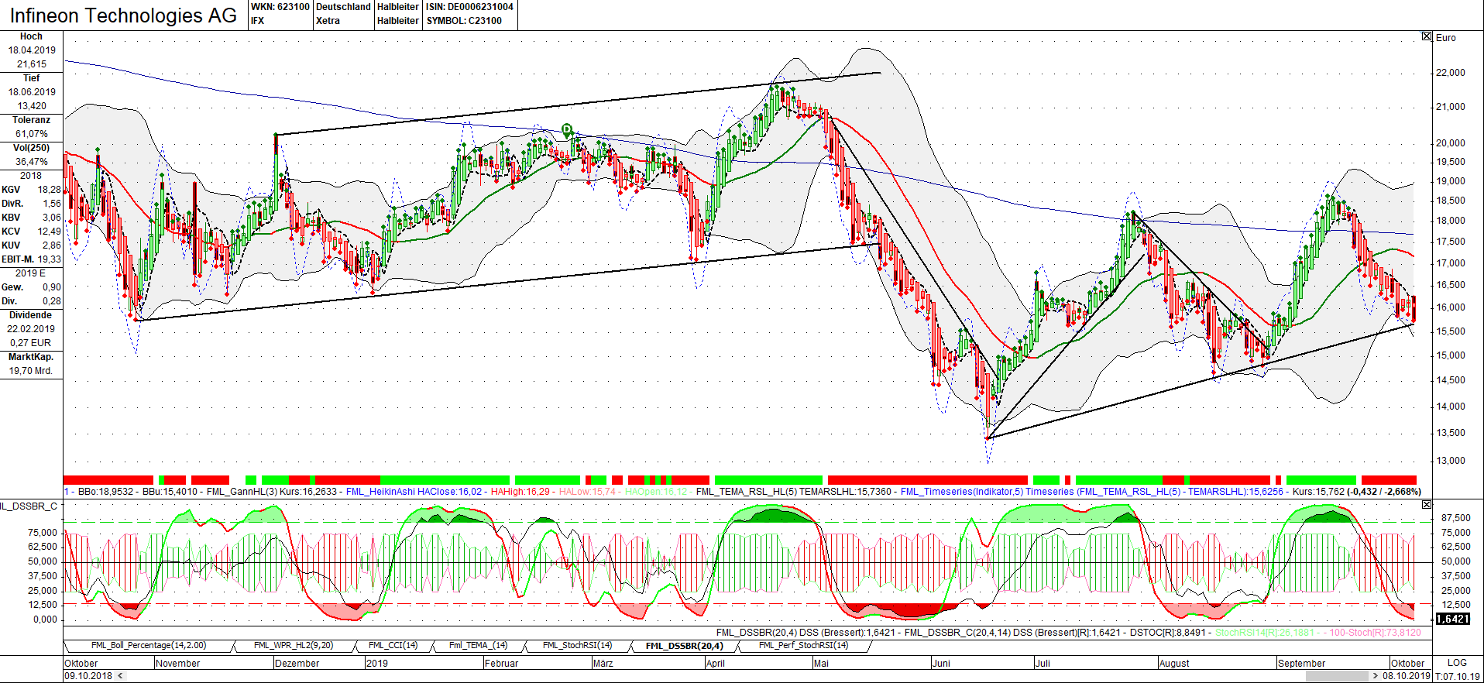Click the August label on time axis

(1174, 663)
